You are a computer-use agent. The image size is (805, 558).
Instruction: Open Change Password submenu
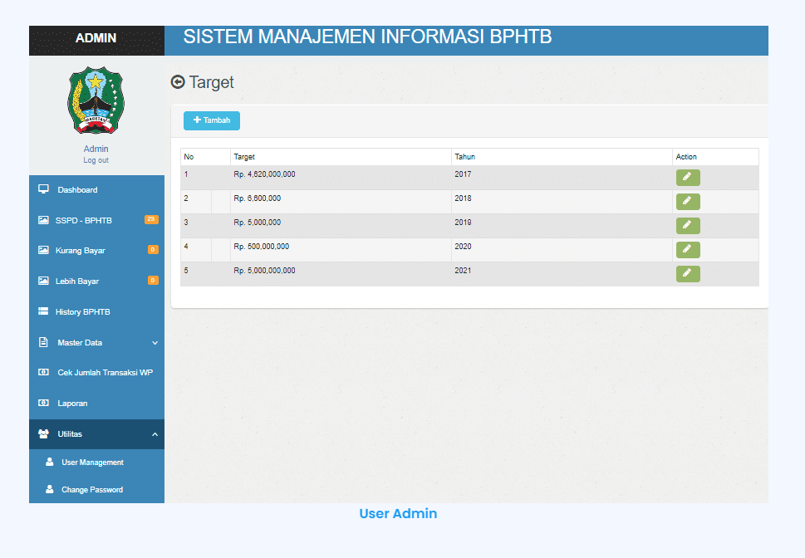tap(96, 490)
